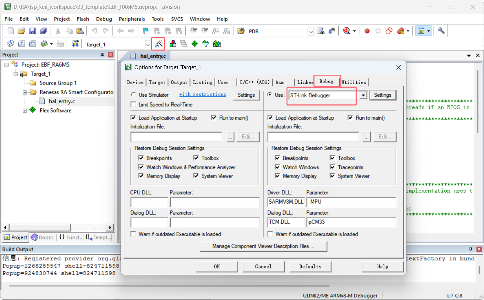Open a file using the Open folder icon
This screenshot has height=300, width=484.
[21, 31]
